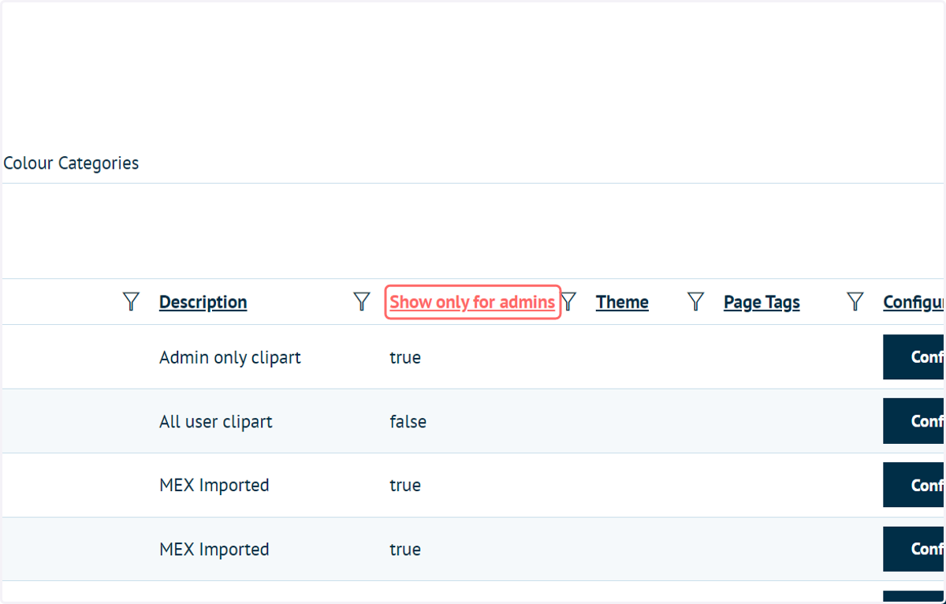Configure the first MEX Imported row
This screenshot has width=946, height=604.
[x=914, y=485]
